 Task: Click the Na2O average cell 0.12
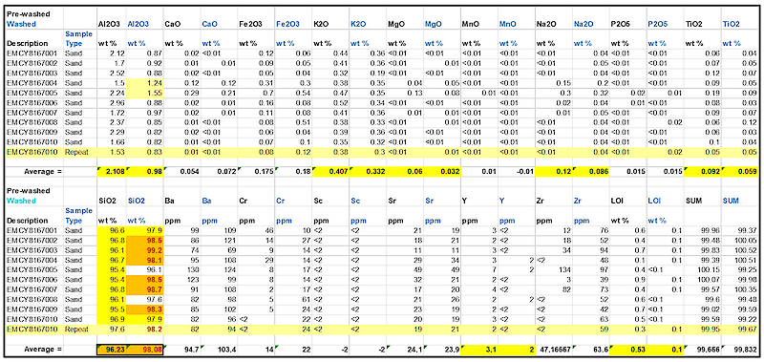pyautogui.click(x=553, y=171)
